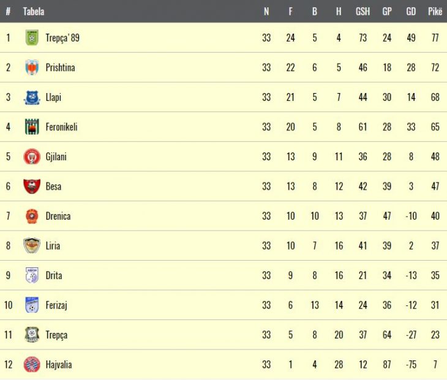Click Hajvalia's 7 points cell
Viewport: 447px width, 380px height.
click(x=435, y=365)
